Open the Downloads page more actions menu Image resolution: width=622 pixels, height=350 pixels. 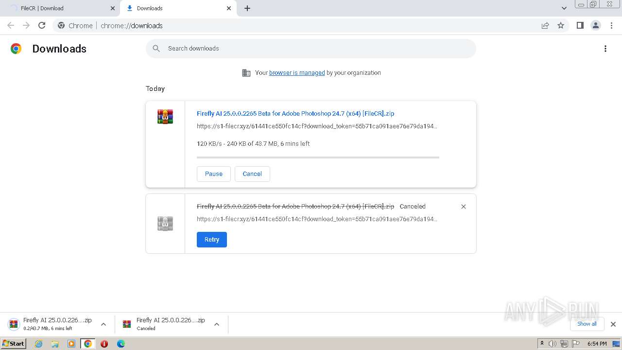[605, 49]
